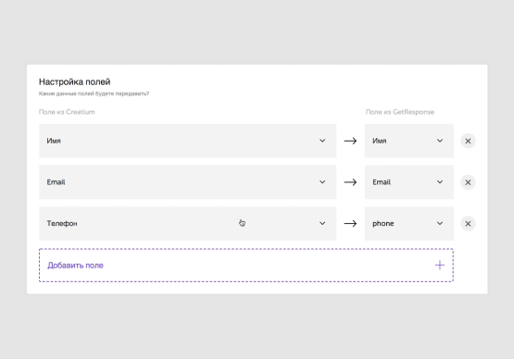Viewport: 514px width, 359px height.
Task: Click the Добавить поле button
Action: (x=246, y=266)
